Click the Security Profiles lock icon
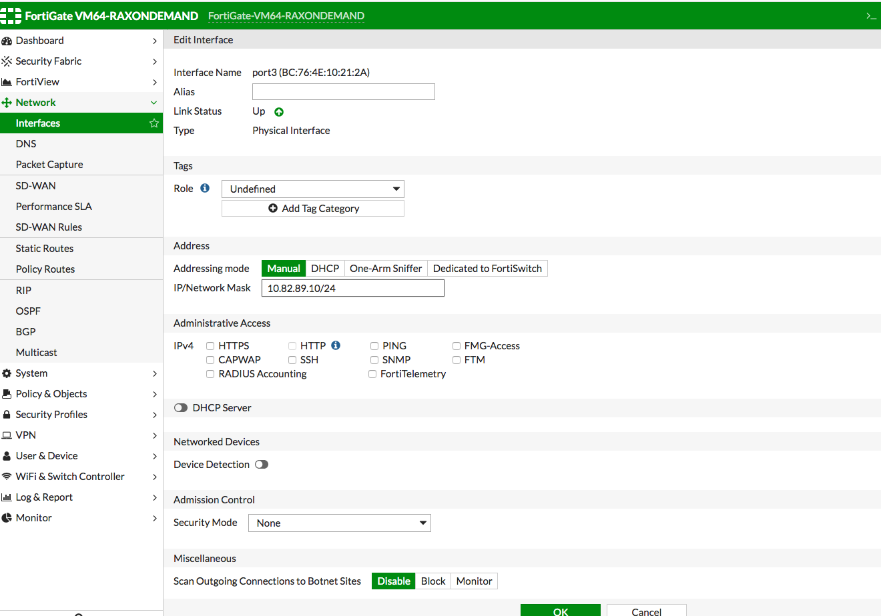881x616 pixels. tap(7, 415)
